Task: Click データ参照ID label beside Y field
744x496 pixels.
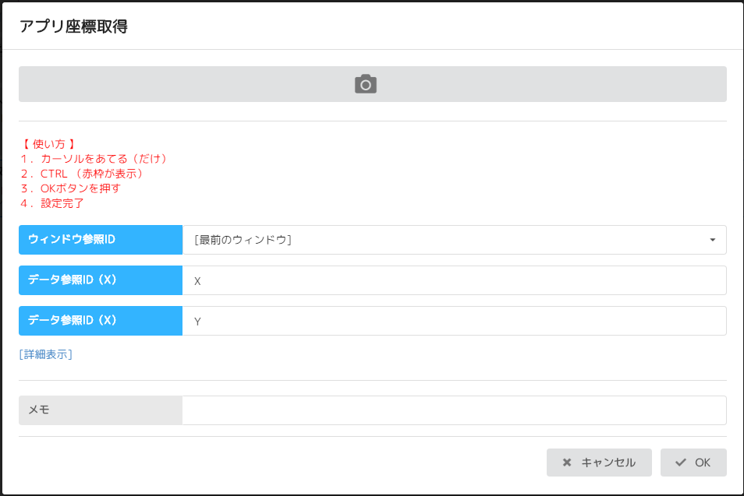Action: tap(101, 321)
